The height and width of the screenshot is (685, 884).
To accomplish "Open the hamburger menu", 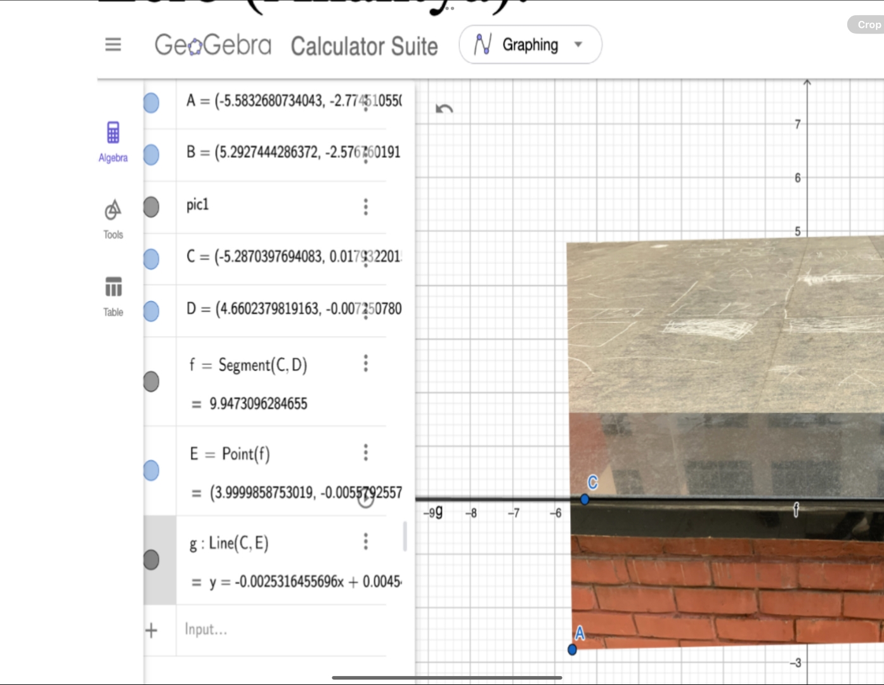I will (x=113, y=44).
